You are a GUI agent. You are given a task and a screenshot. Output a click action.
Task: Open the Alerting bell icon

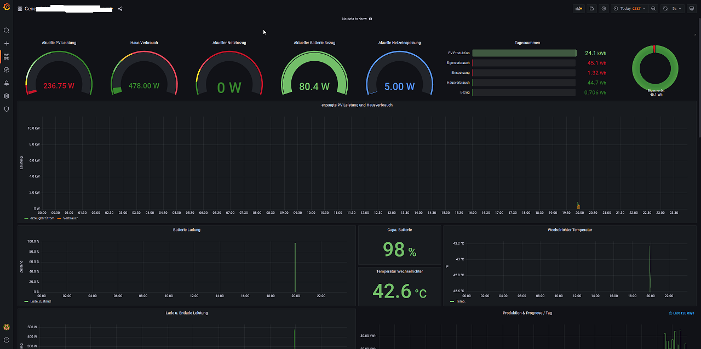(7, 83)
